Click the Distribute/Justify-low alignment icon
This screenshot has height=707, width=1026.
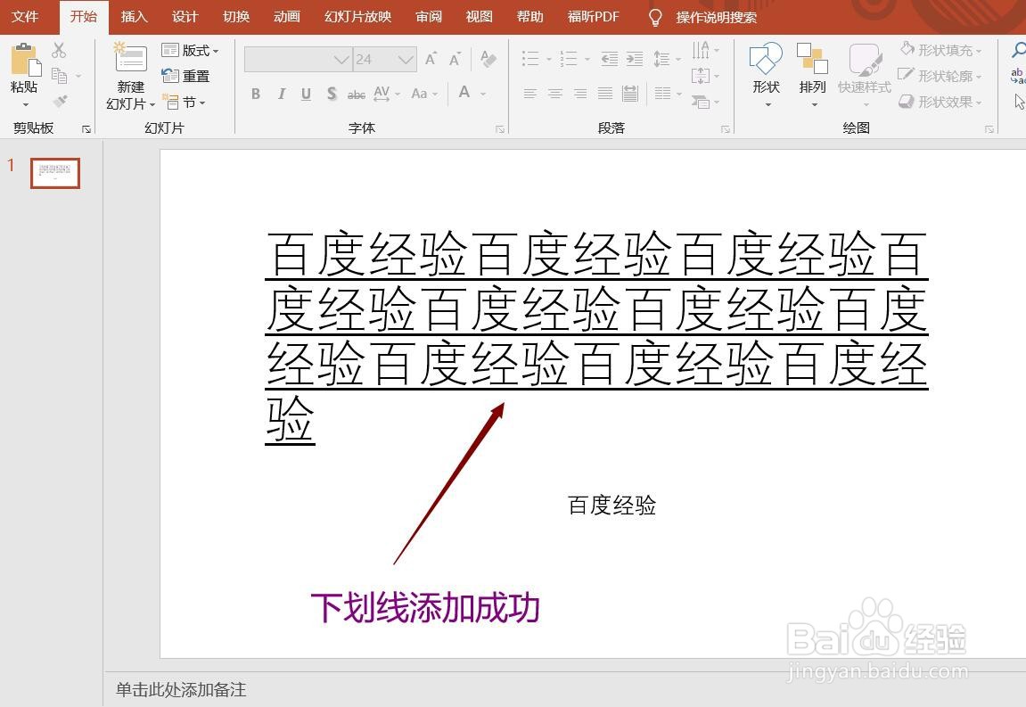coord(630,94)
